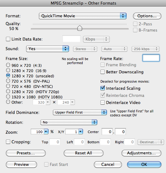Open the Destinat... cropping dropdown
The width and height of the screenshot is (166, 173).
[150, 142]
